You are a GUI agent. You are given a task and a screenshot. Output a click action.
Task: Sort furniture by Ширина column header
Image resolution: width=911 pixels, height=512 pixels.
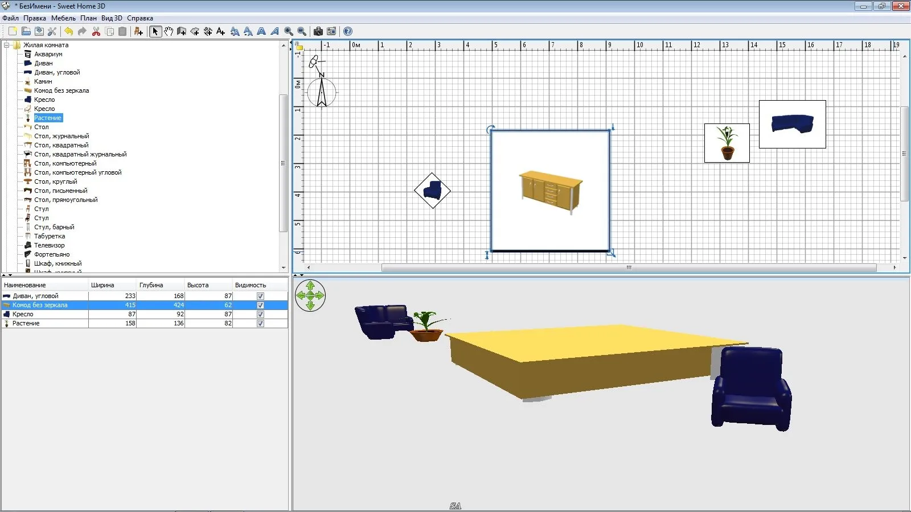pos(113,285)
